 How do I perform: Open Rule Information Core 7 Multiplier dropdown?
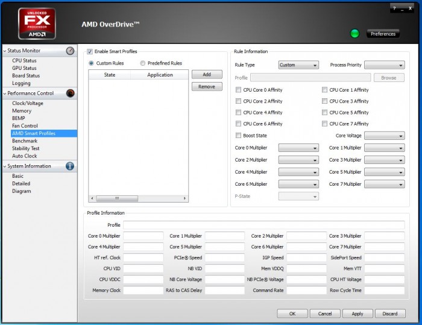coord(385,184)
